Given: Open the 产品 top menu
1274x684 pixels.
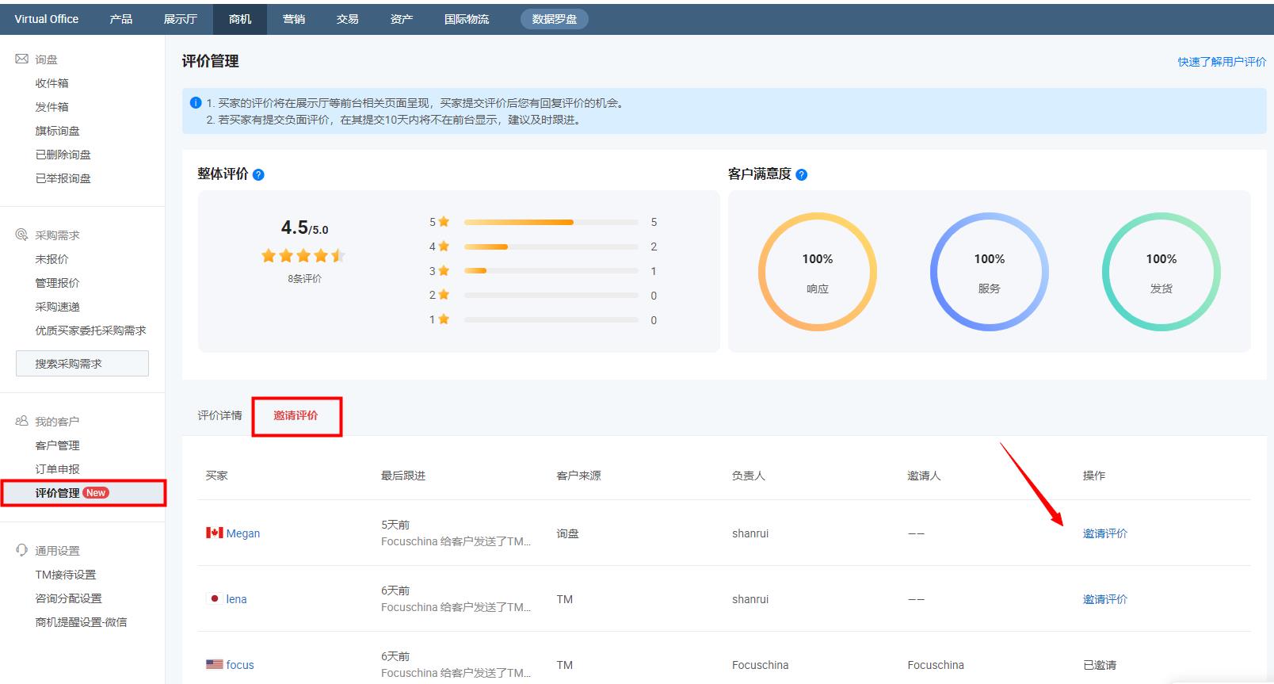Looking at the screenshot, I should [x=121, y=19].
